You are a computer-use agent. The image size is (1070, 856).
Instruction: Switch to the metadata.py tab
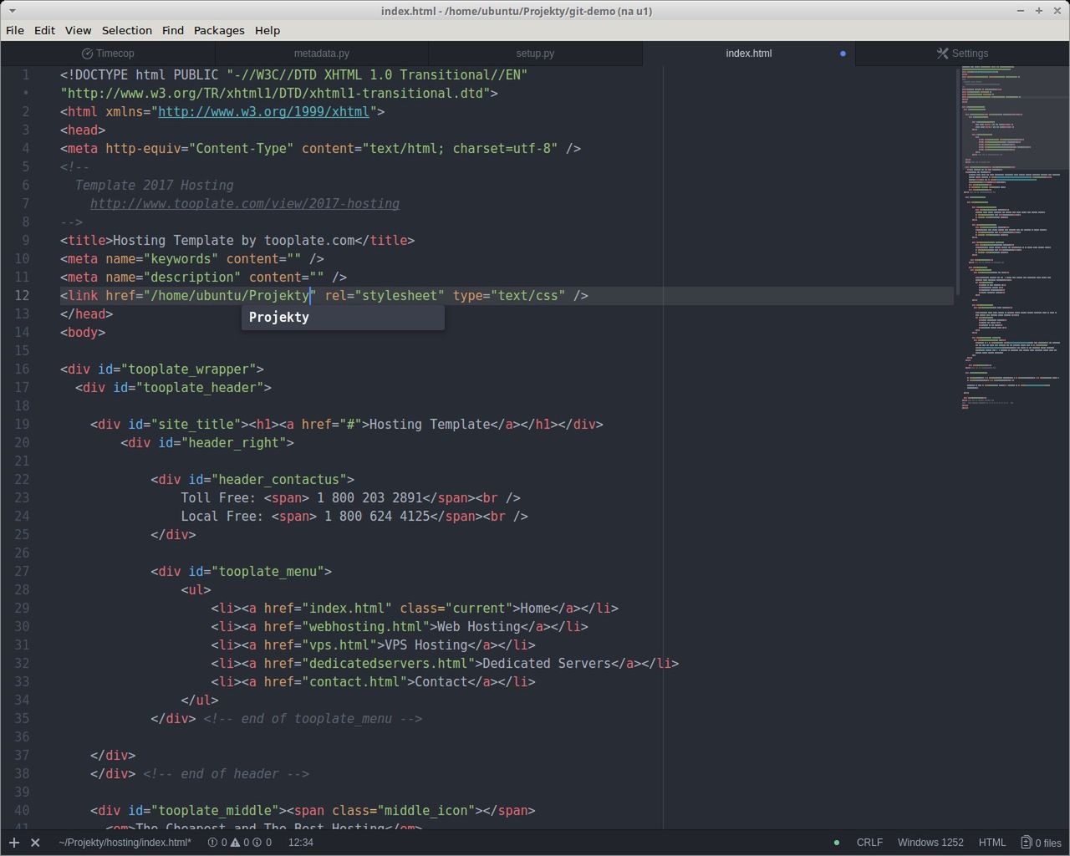[322, 53]
